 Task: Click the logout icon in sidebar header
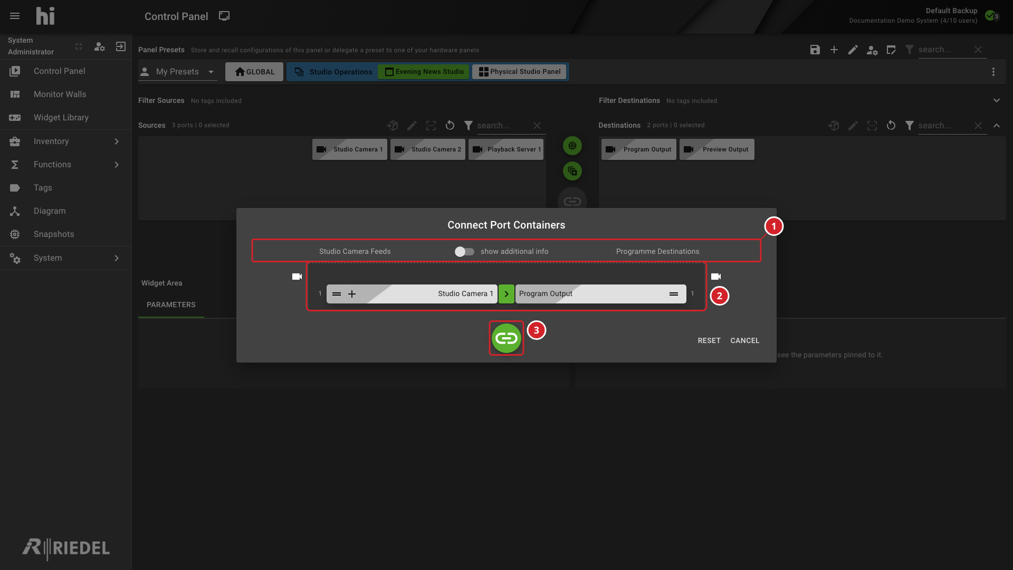[x=120, y=46]
